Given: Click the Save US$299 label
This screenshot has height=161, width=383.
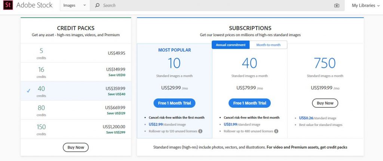Looking at the screenshot, I should [x=116, y=132].
